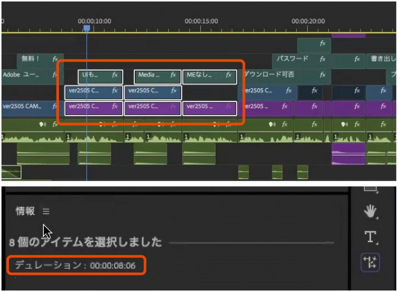
Task: Select the Adobe ユー clip
Action: pyautogui.click(x=23, y=75)
